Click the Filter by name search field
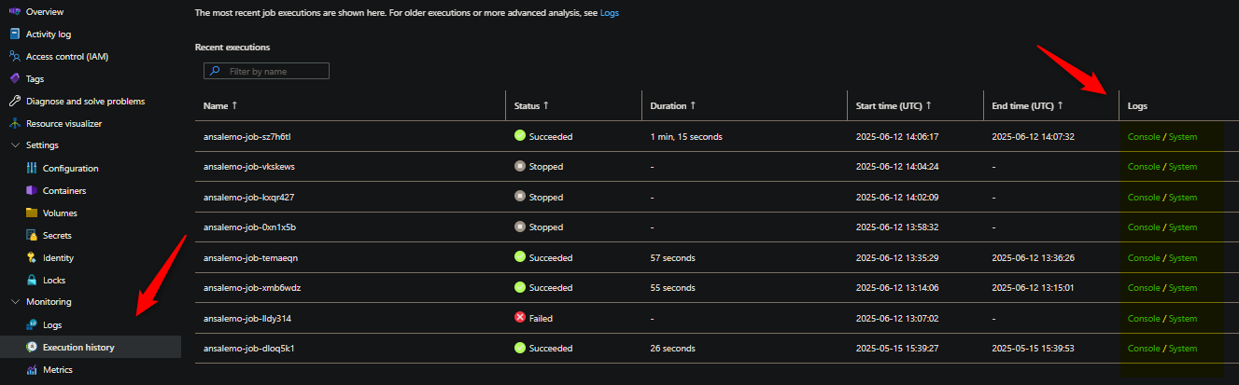This screenshot has width=1239, height=385. [x=266, y=71]
